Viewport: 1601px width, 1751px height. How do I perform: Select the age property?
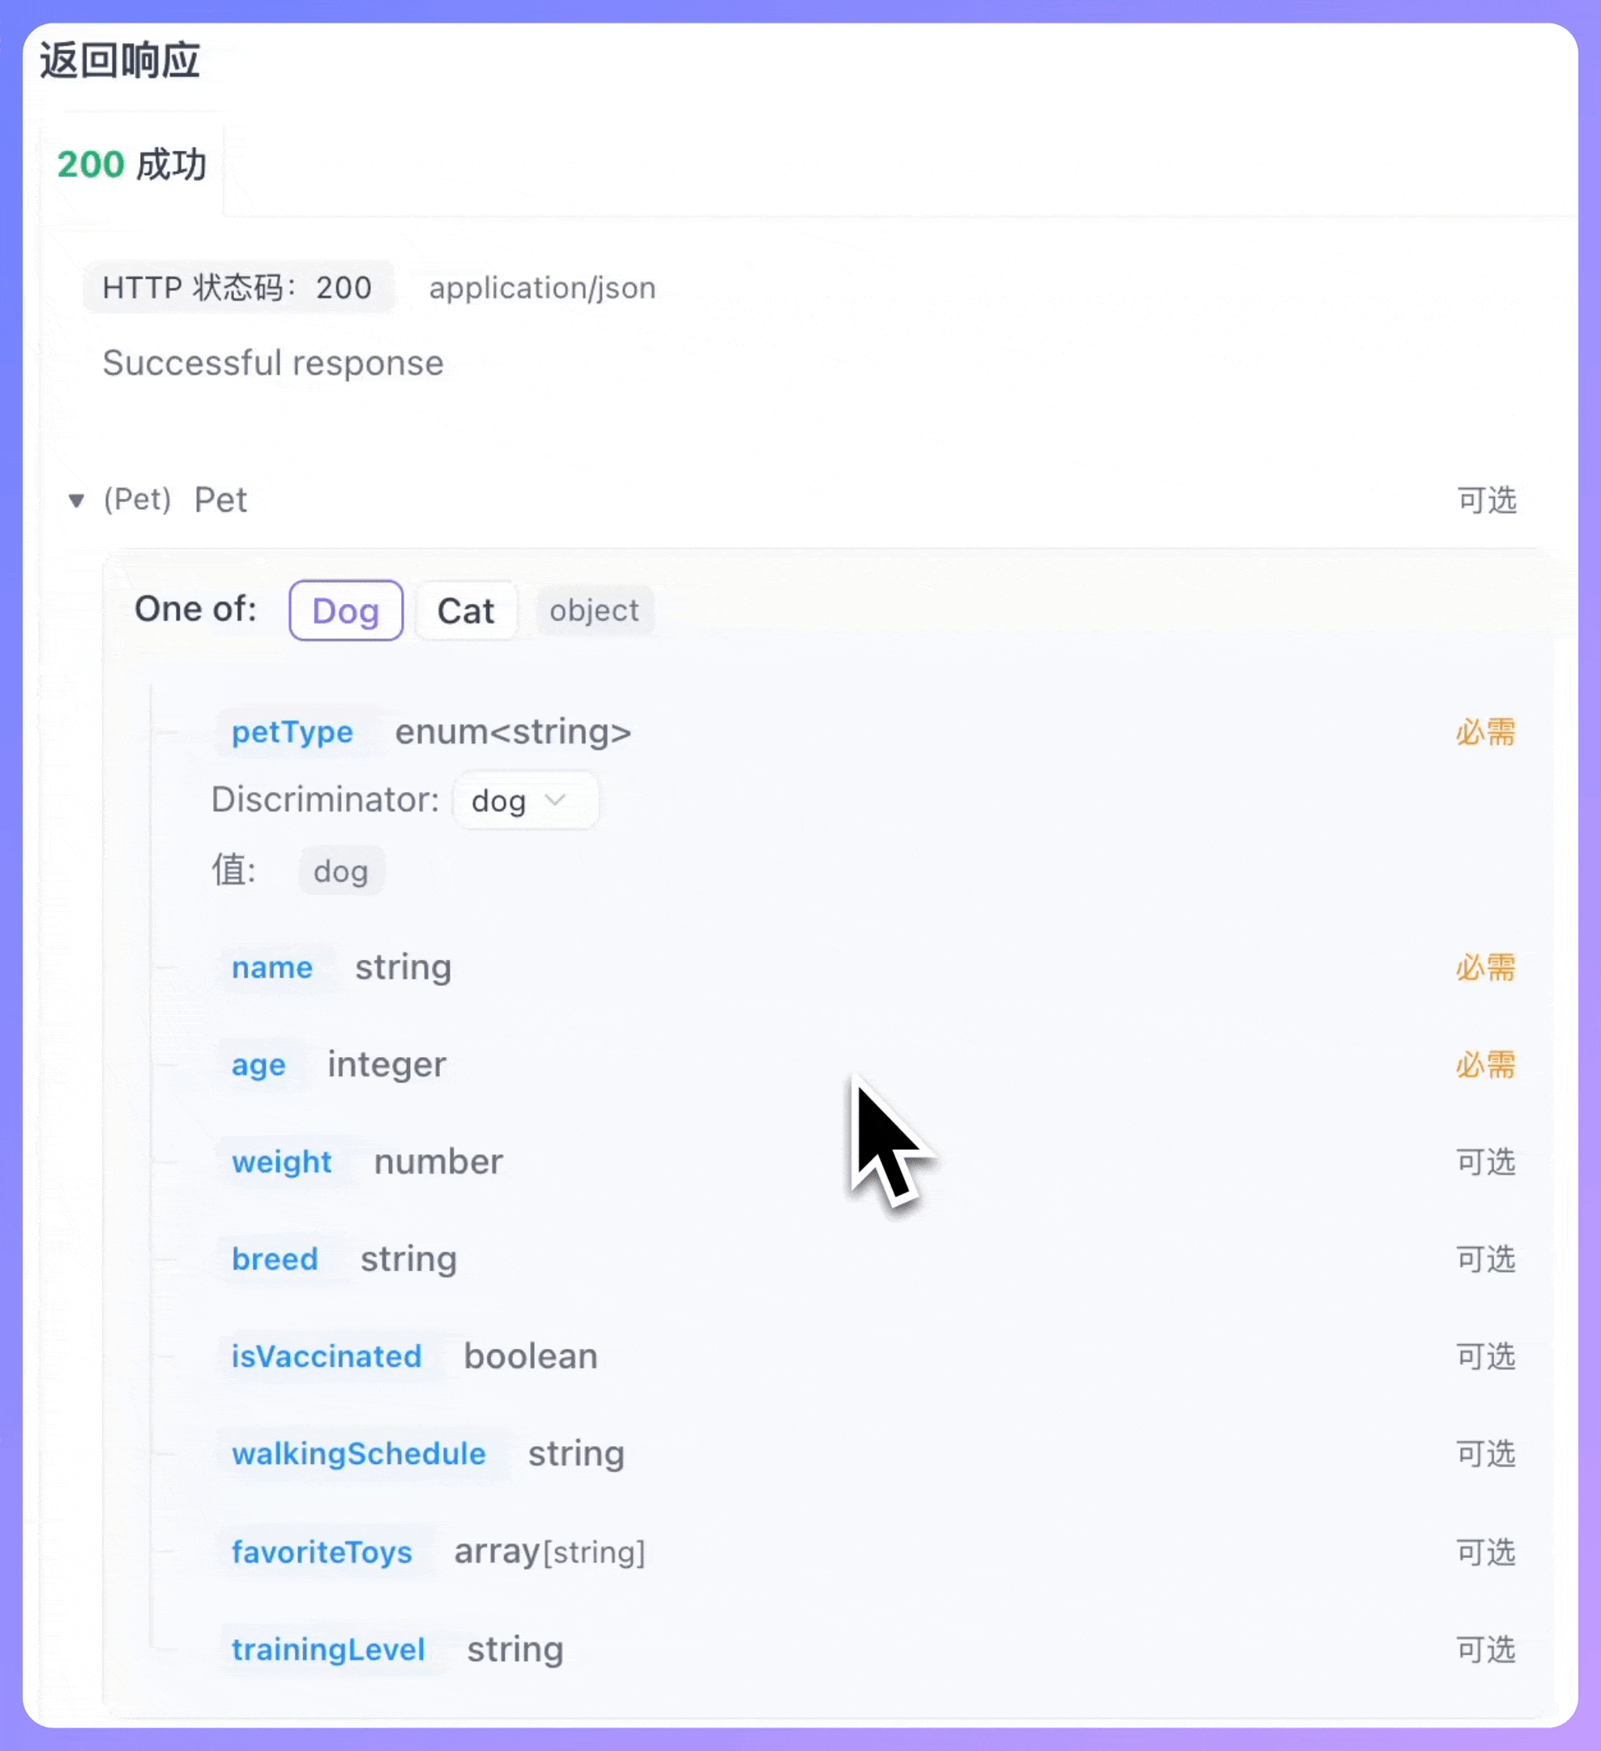(x=258, y=1065)
